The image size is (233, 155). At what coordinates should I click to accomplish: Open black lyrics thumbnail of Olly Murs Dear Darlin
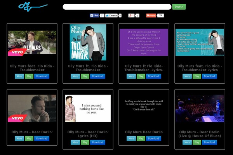point(144,108)
